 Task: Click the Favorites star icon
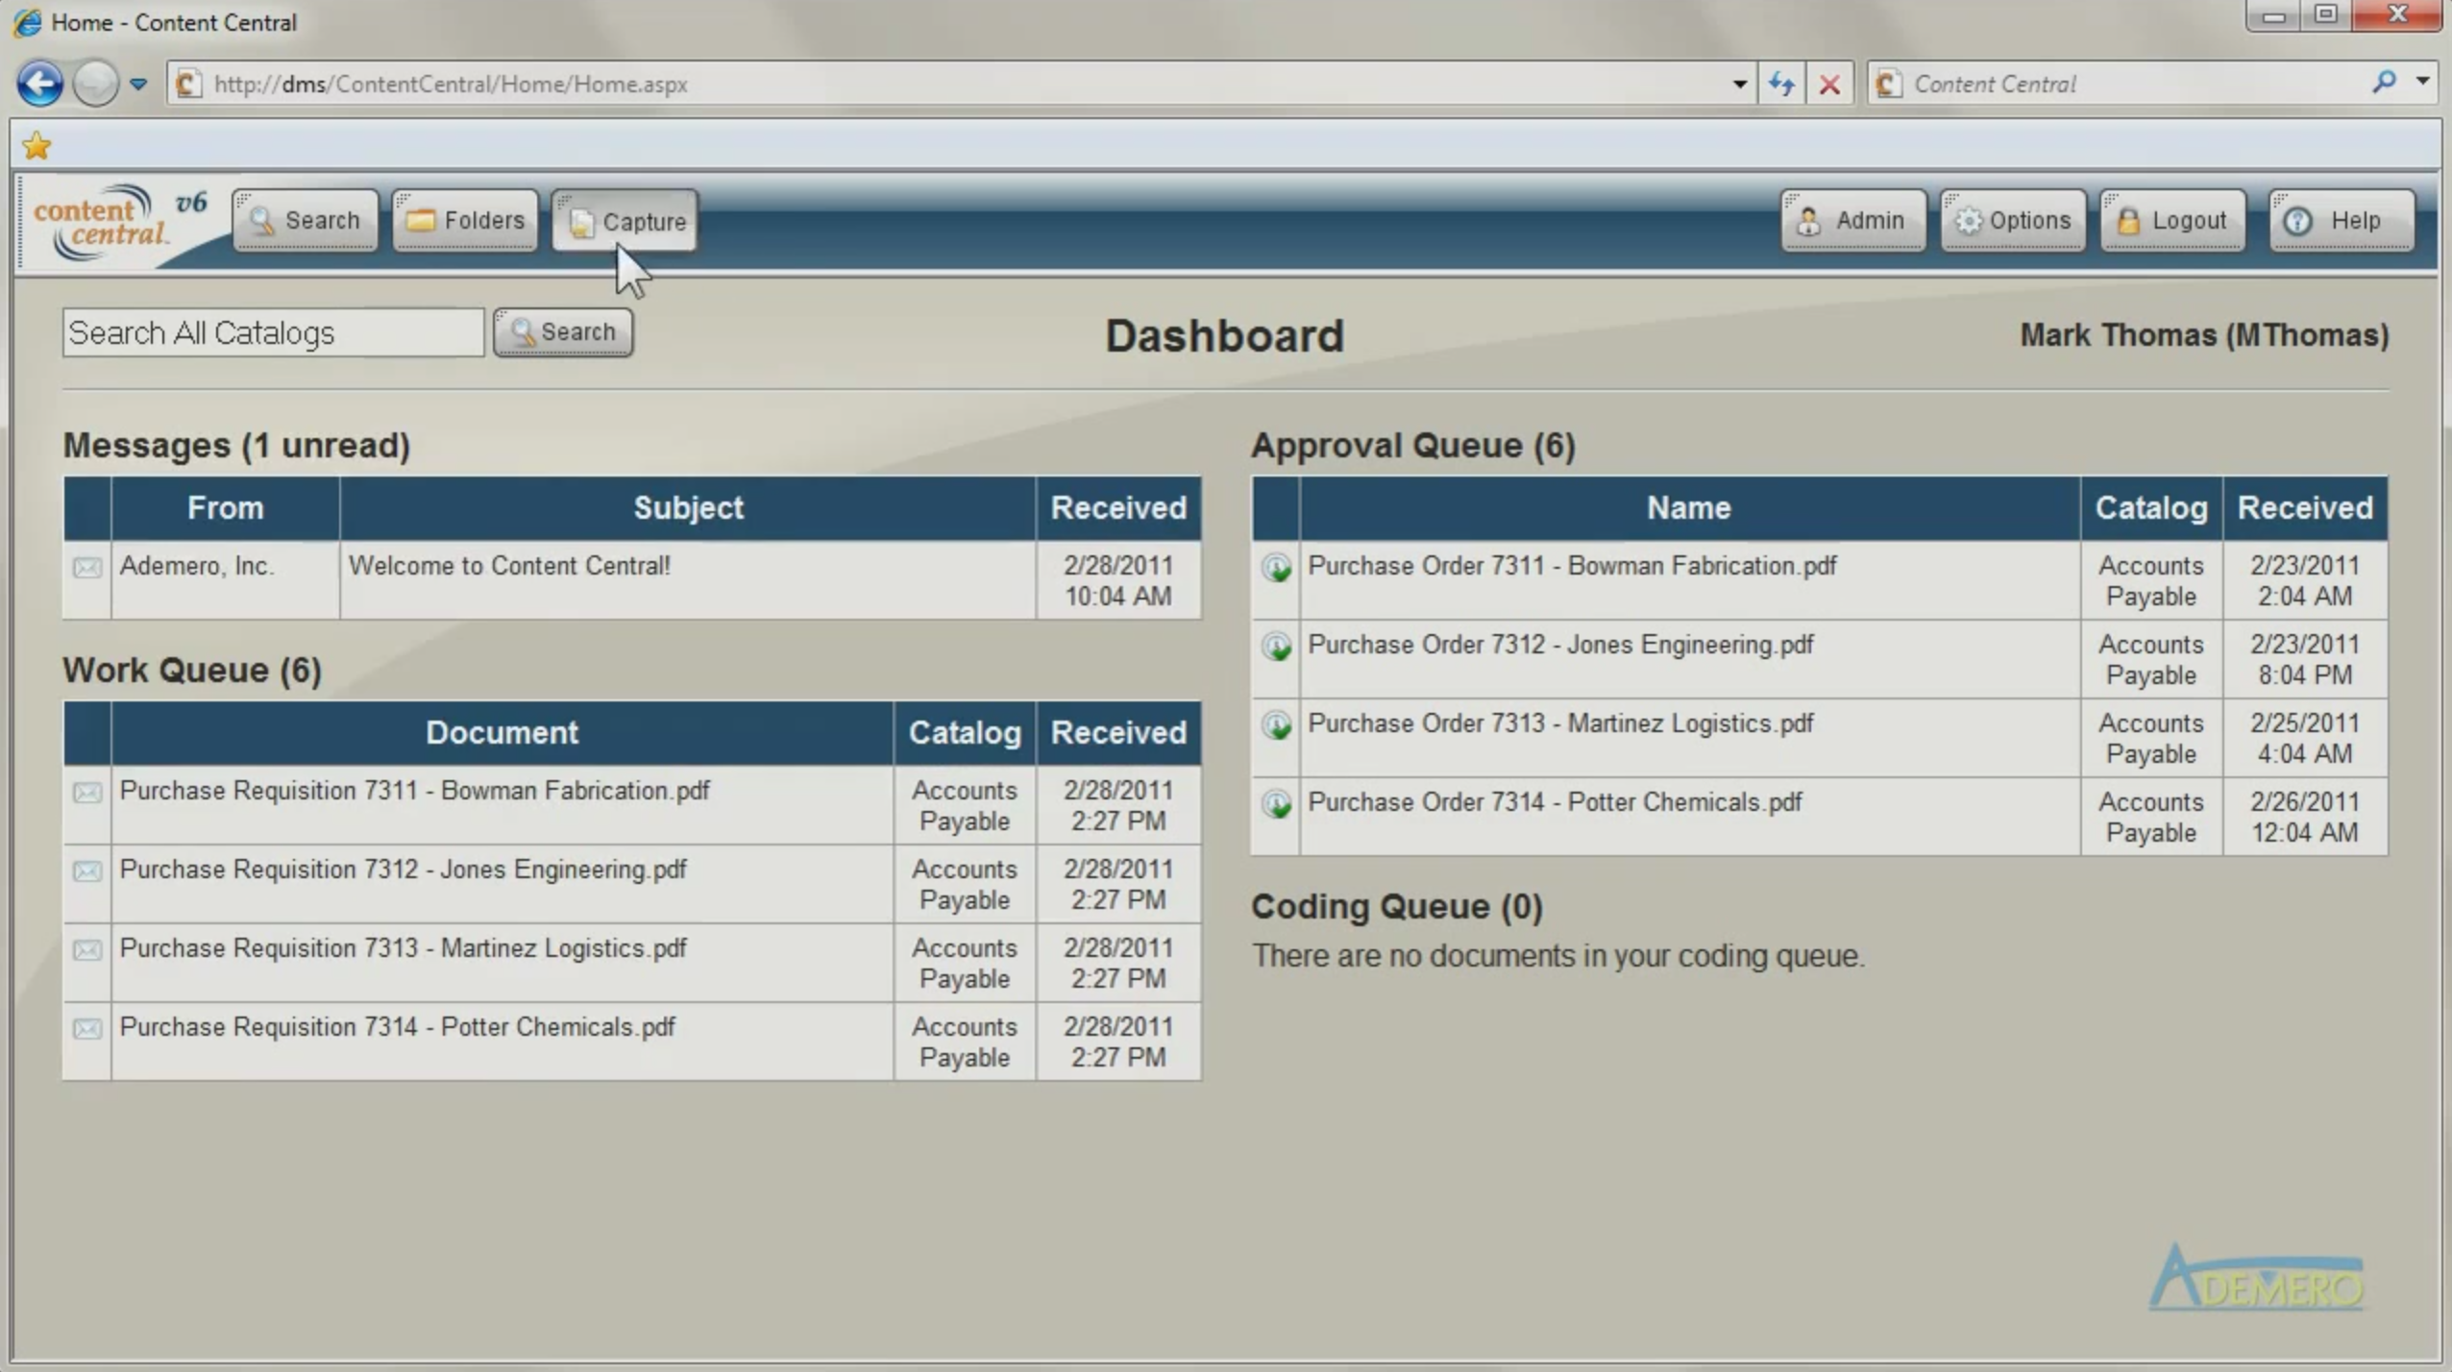[37, 146]
